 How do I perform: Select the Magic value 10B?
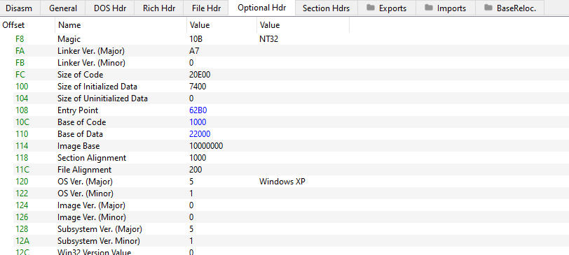point(197,39)
